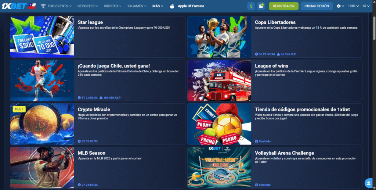
Task: Open the Volleyball Arena Challenge title
Action: 285,153
